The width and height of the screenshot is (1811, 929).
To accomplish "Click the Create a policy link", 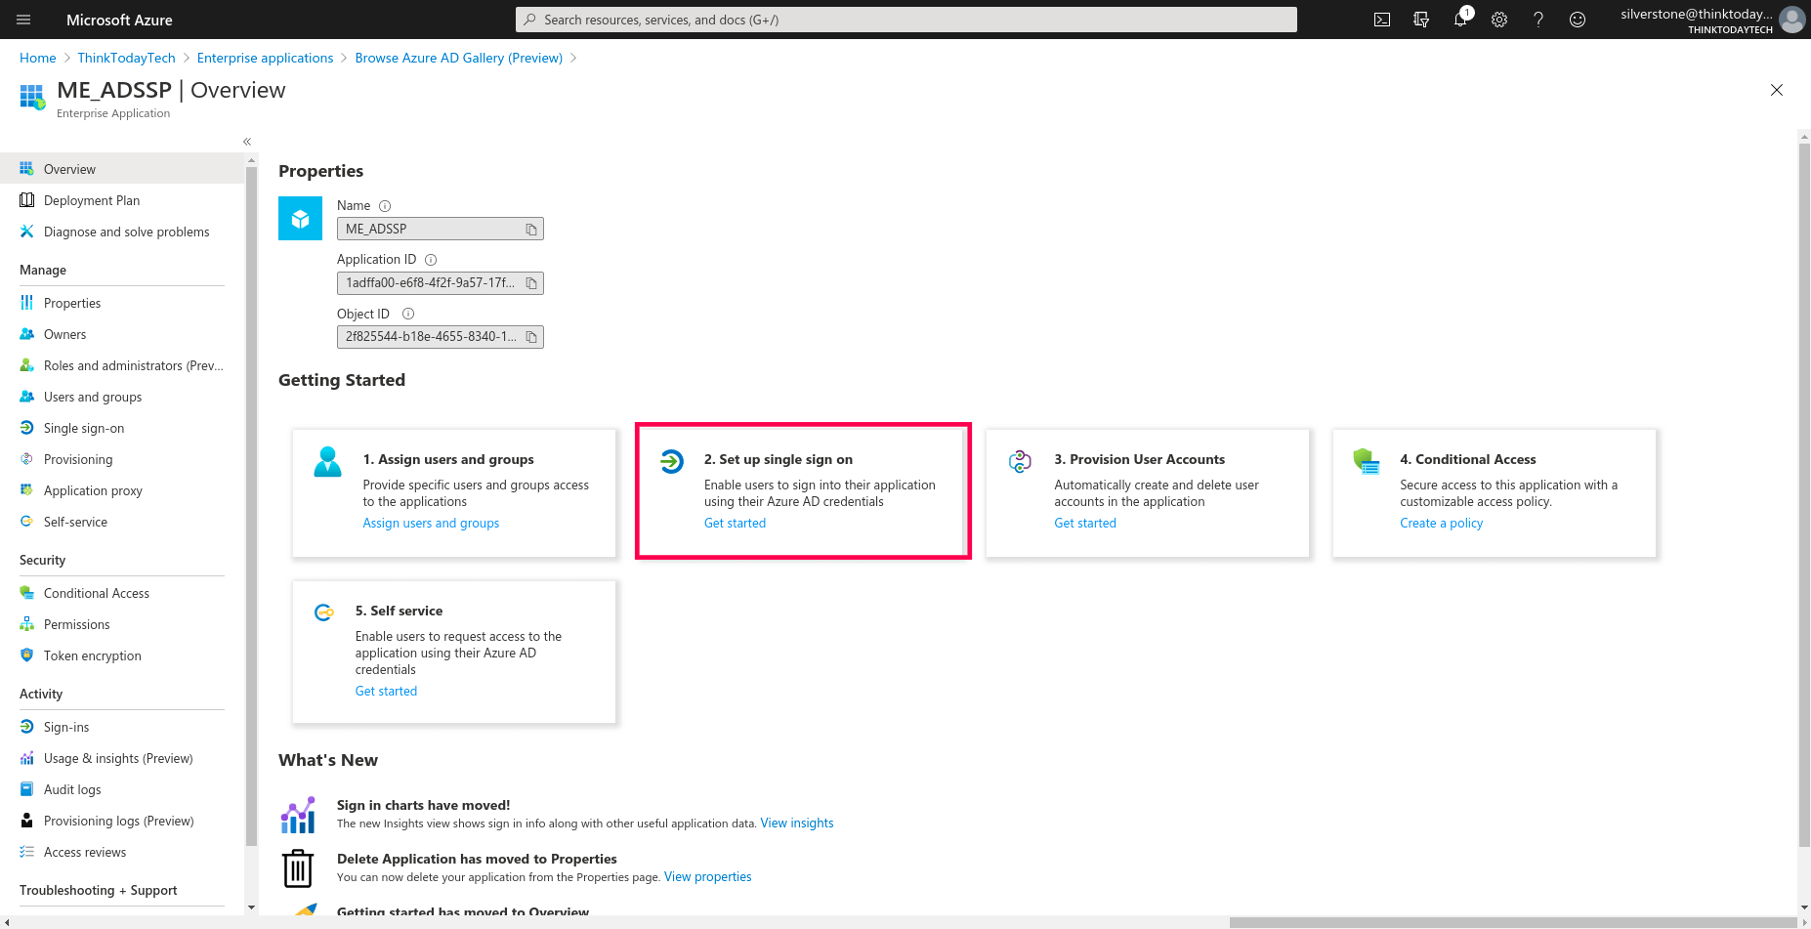I will tap(1441, 524).
